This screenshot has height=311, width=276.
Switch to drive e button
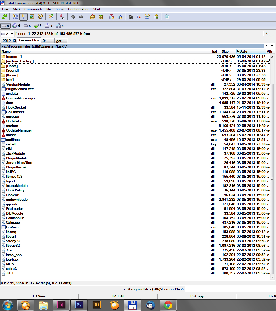pos(27,26)
